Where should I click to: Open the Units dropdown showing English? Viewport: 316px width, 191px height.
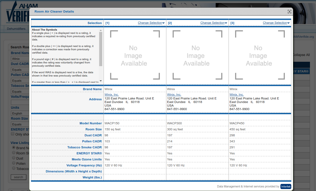(x=20, y=113)
